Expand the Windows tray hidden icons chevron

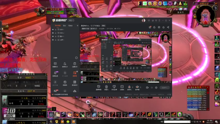tap(192, 122)
